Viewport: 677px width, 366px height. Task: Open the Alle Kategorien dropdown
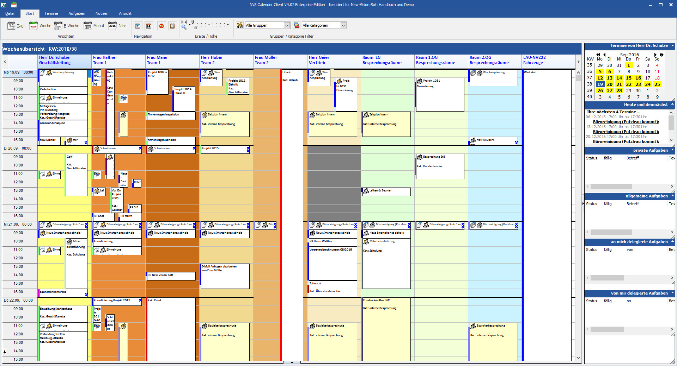(343, 25)
